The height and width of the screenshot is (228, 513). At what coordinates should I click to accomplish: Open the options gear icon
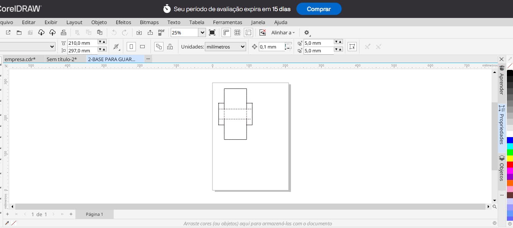[306, 32]
